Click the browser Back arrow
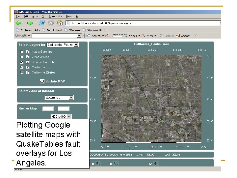 coord(18,23)
